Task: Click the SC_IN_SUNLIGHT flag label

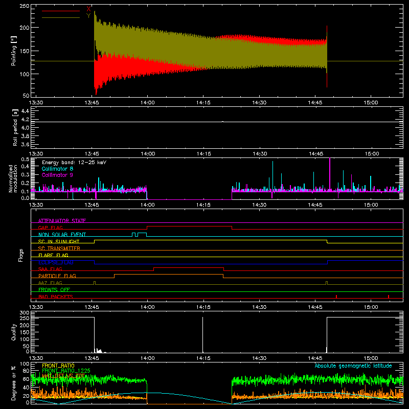Action: (59, 241)
